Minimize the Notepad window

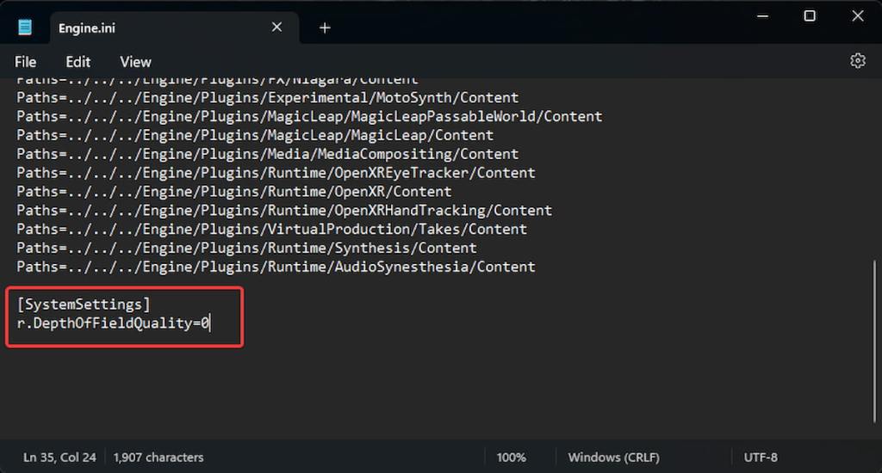click(762, 16)
